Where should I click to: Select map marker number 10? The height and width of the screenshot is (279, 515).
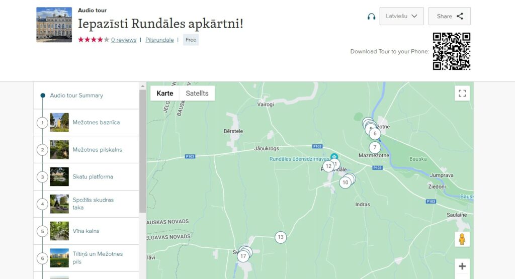345,182
